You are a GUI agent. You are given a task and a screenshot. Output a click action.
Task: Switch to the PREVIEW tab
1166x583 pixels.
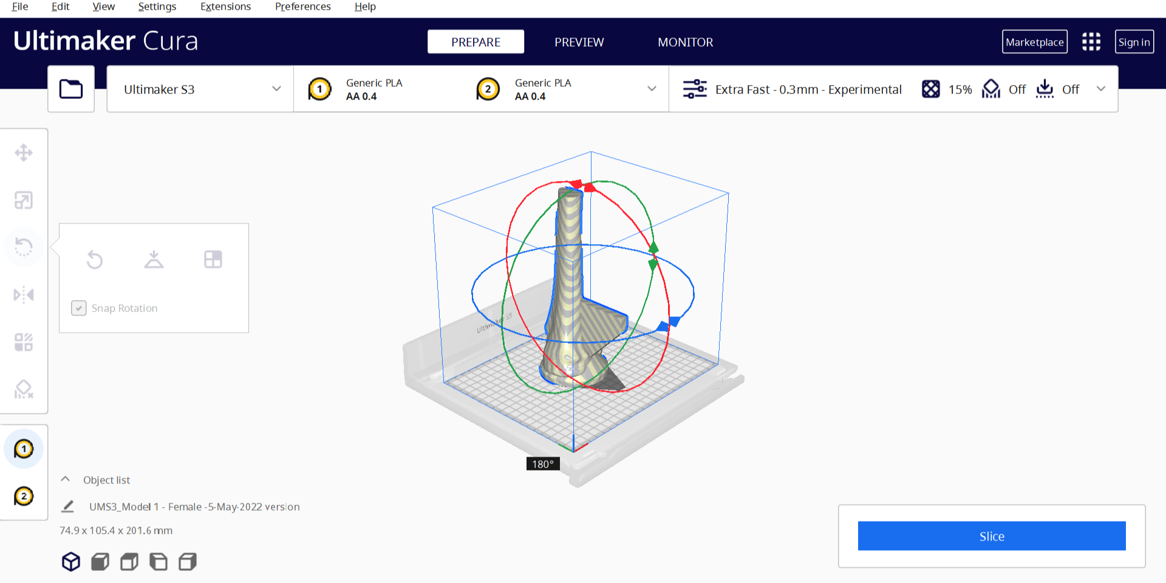tap(579, 42)
